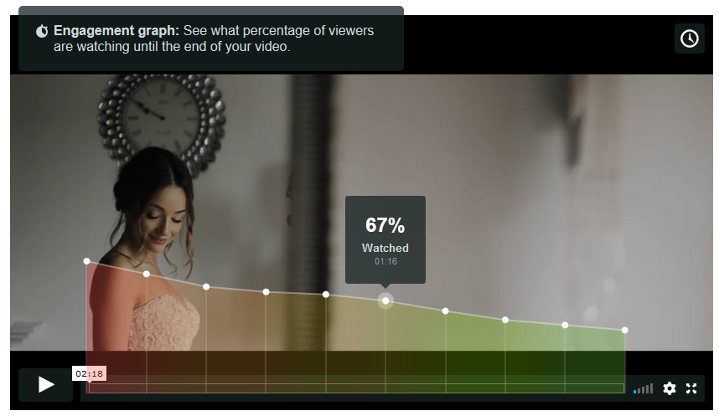Click the engagement graph stopwatch icon
This screenshot has width=719, height=416.
(x=42, y=31)
